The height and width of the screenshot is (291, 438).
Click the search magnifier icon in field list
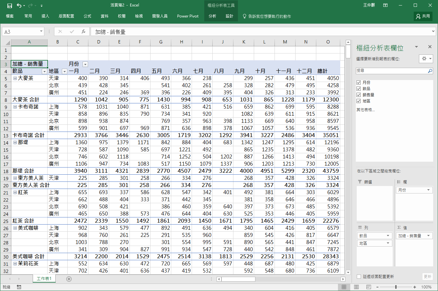click(x=430, y=71)
